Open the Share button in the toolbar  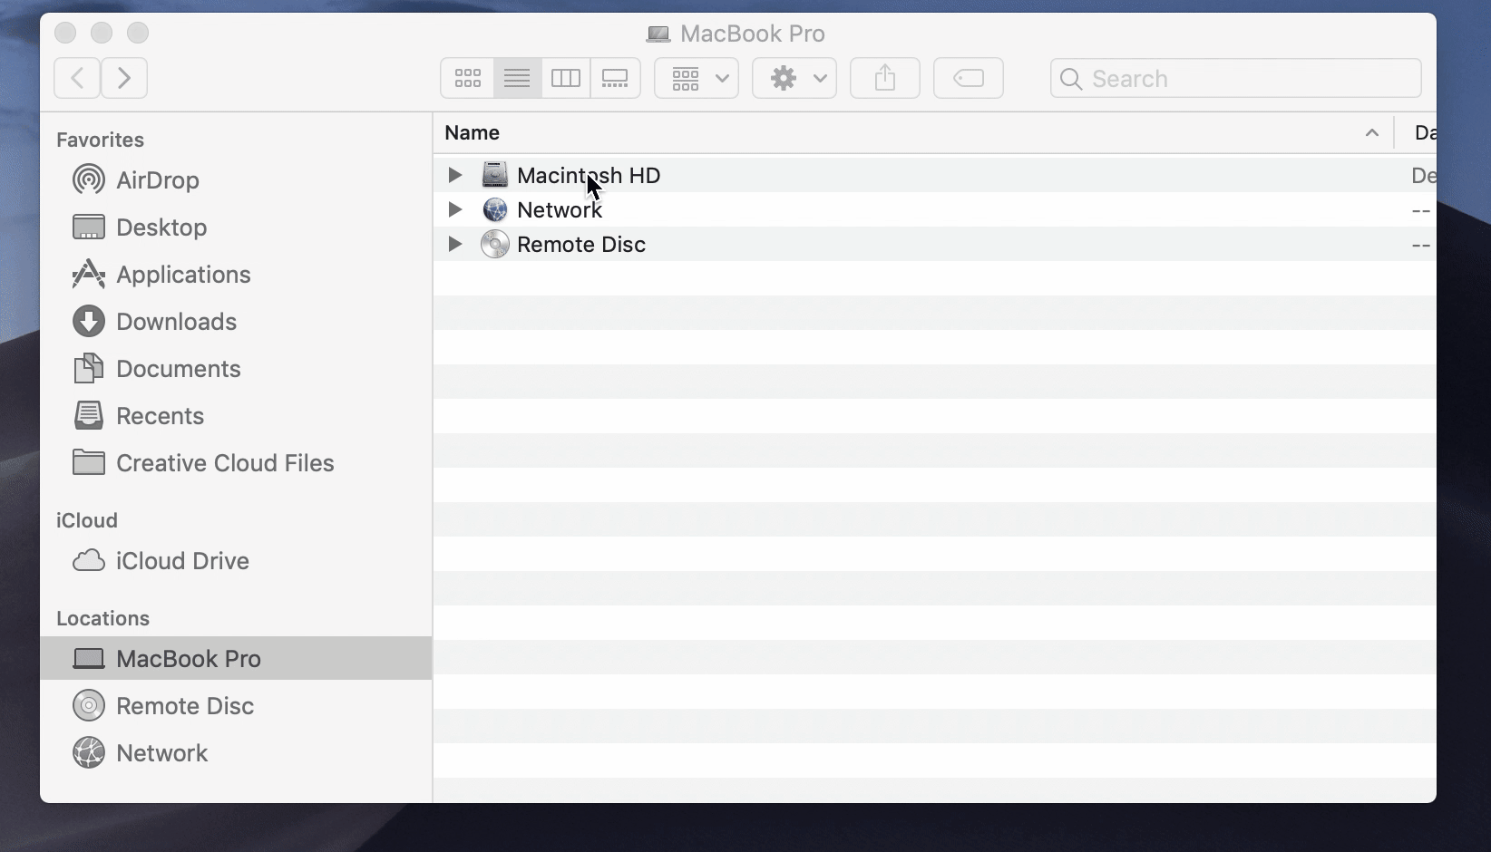point(884,78)
